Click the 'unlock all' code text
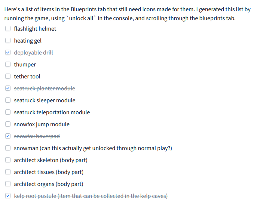Screen dimensions: 257x202 (81, 18)
